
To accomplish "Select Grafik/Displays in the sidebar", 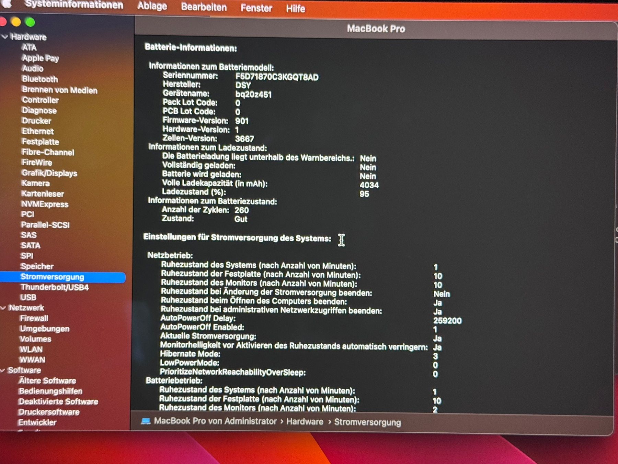I will click(49, 173).
